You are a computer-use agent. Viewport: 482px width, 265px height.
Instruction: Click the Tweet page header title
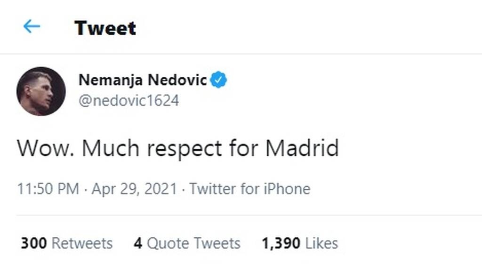[105, 28]
